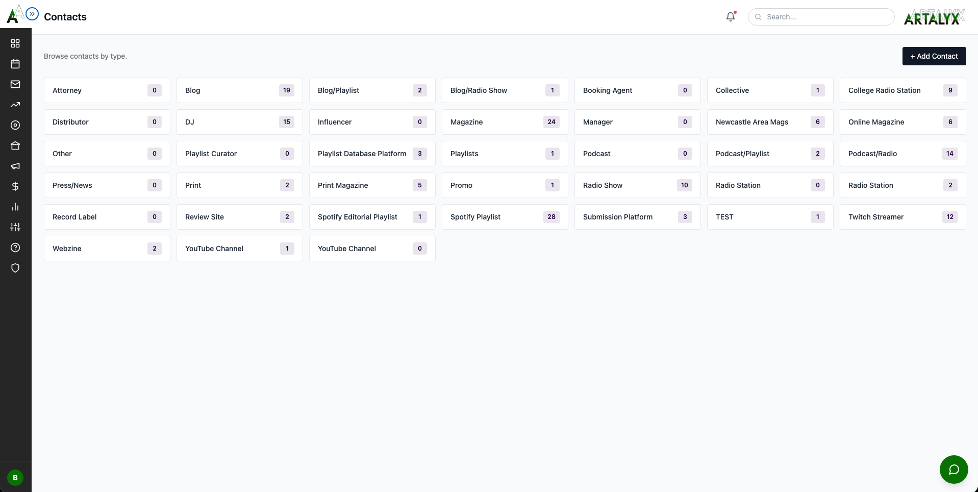The image size is (978, 492).
Task: Select the Playlist Database Platform card
Action: tap(372, 154)
